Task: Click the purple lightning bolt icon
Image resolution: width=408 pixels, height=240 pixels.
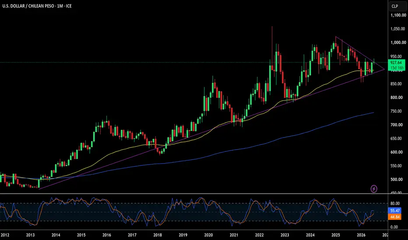Action: [374, 189]
